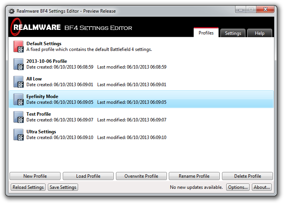Image resolution: width=284 pixels, height=203 pixels.
Task: Click Overwrite Profile button
Action: pos(141,176)
